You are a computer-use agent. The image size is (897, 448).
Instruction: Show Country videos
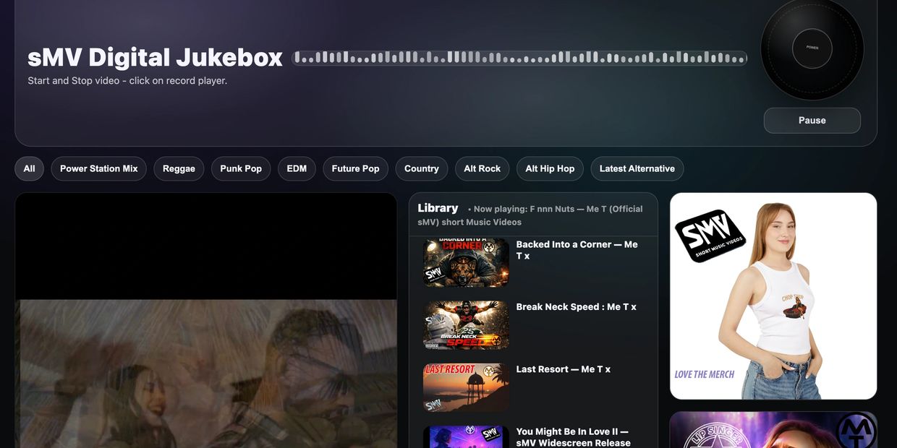(x=421, y=168)
